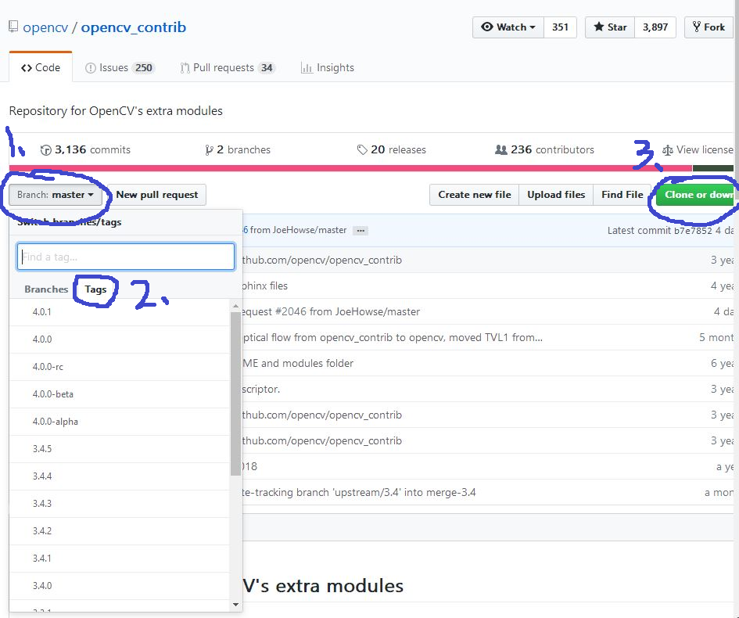This screenshot has height=618, width=739.
Task: Open the Tags tab in branch switcher
Action: click(95, 289)
